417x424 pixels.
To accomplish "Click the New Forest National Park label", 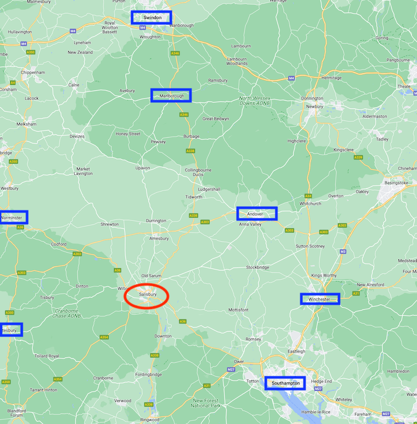I will tap(206, 403).
